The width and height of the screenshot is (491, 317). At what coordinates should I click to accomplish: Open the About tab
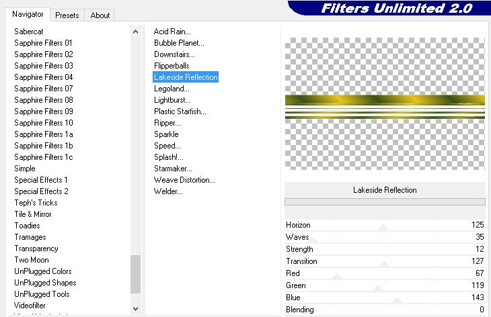pyautogui.click(x=100, y=15)
